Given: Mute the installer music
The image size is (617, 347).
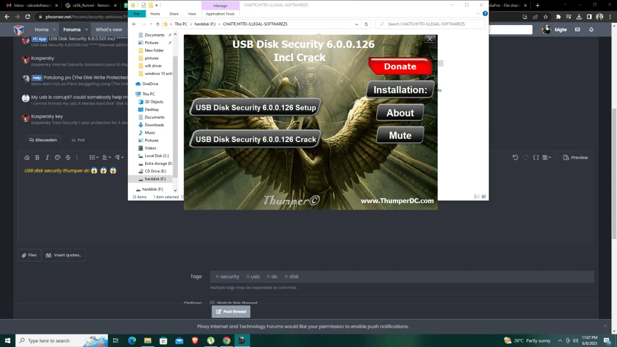Looking at the screenshot, I should (x=400, y=135).
